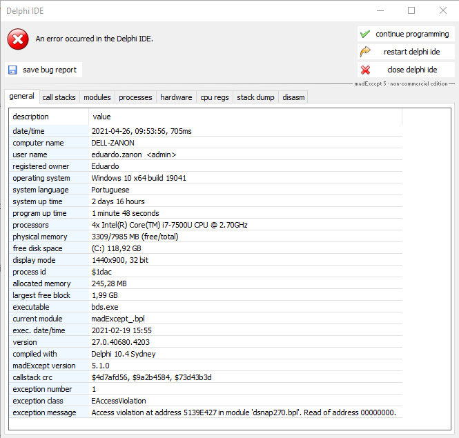Select the i7-7500U processors value

click(170, 225)
